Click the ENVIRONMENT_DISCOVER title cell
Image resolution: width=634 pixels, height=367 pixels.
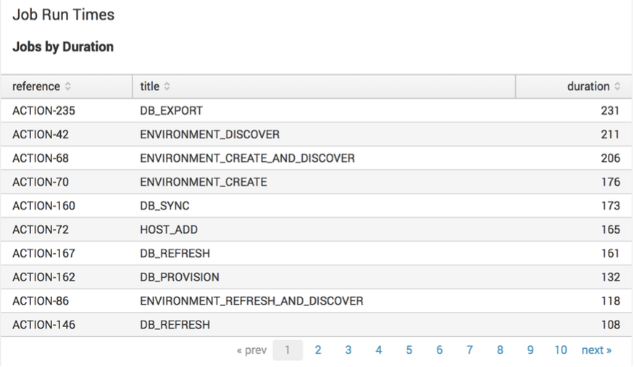point(209,135)
